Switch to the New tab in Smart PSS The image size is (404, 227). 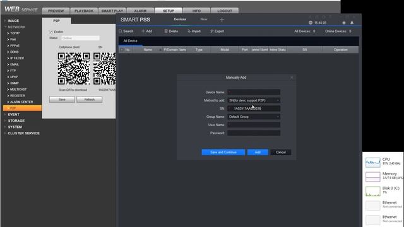(x=204, y=20)
